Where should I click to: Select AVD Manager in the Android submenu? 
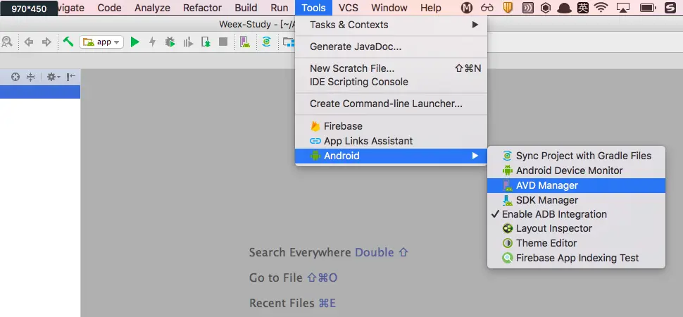click(576, 185)
